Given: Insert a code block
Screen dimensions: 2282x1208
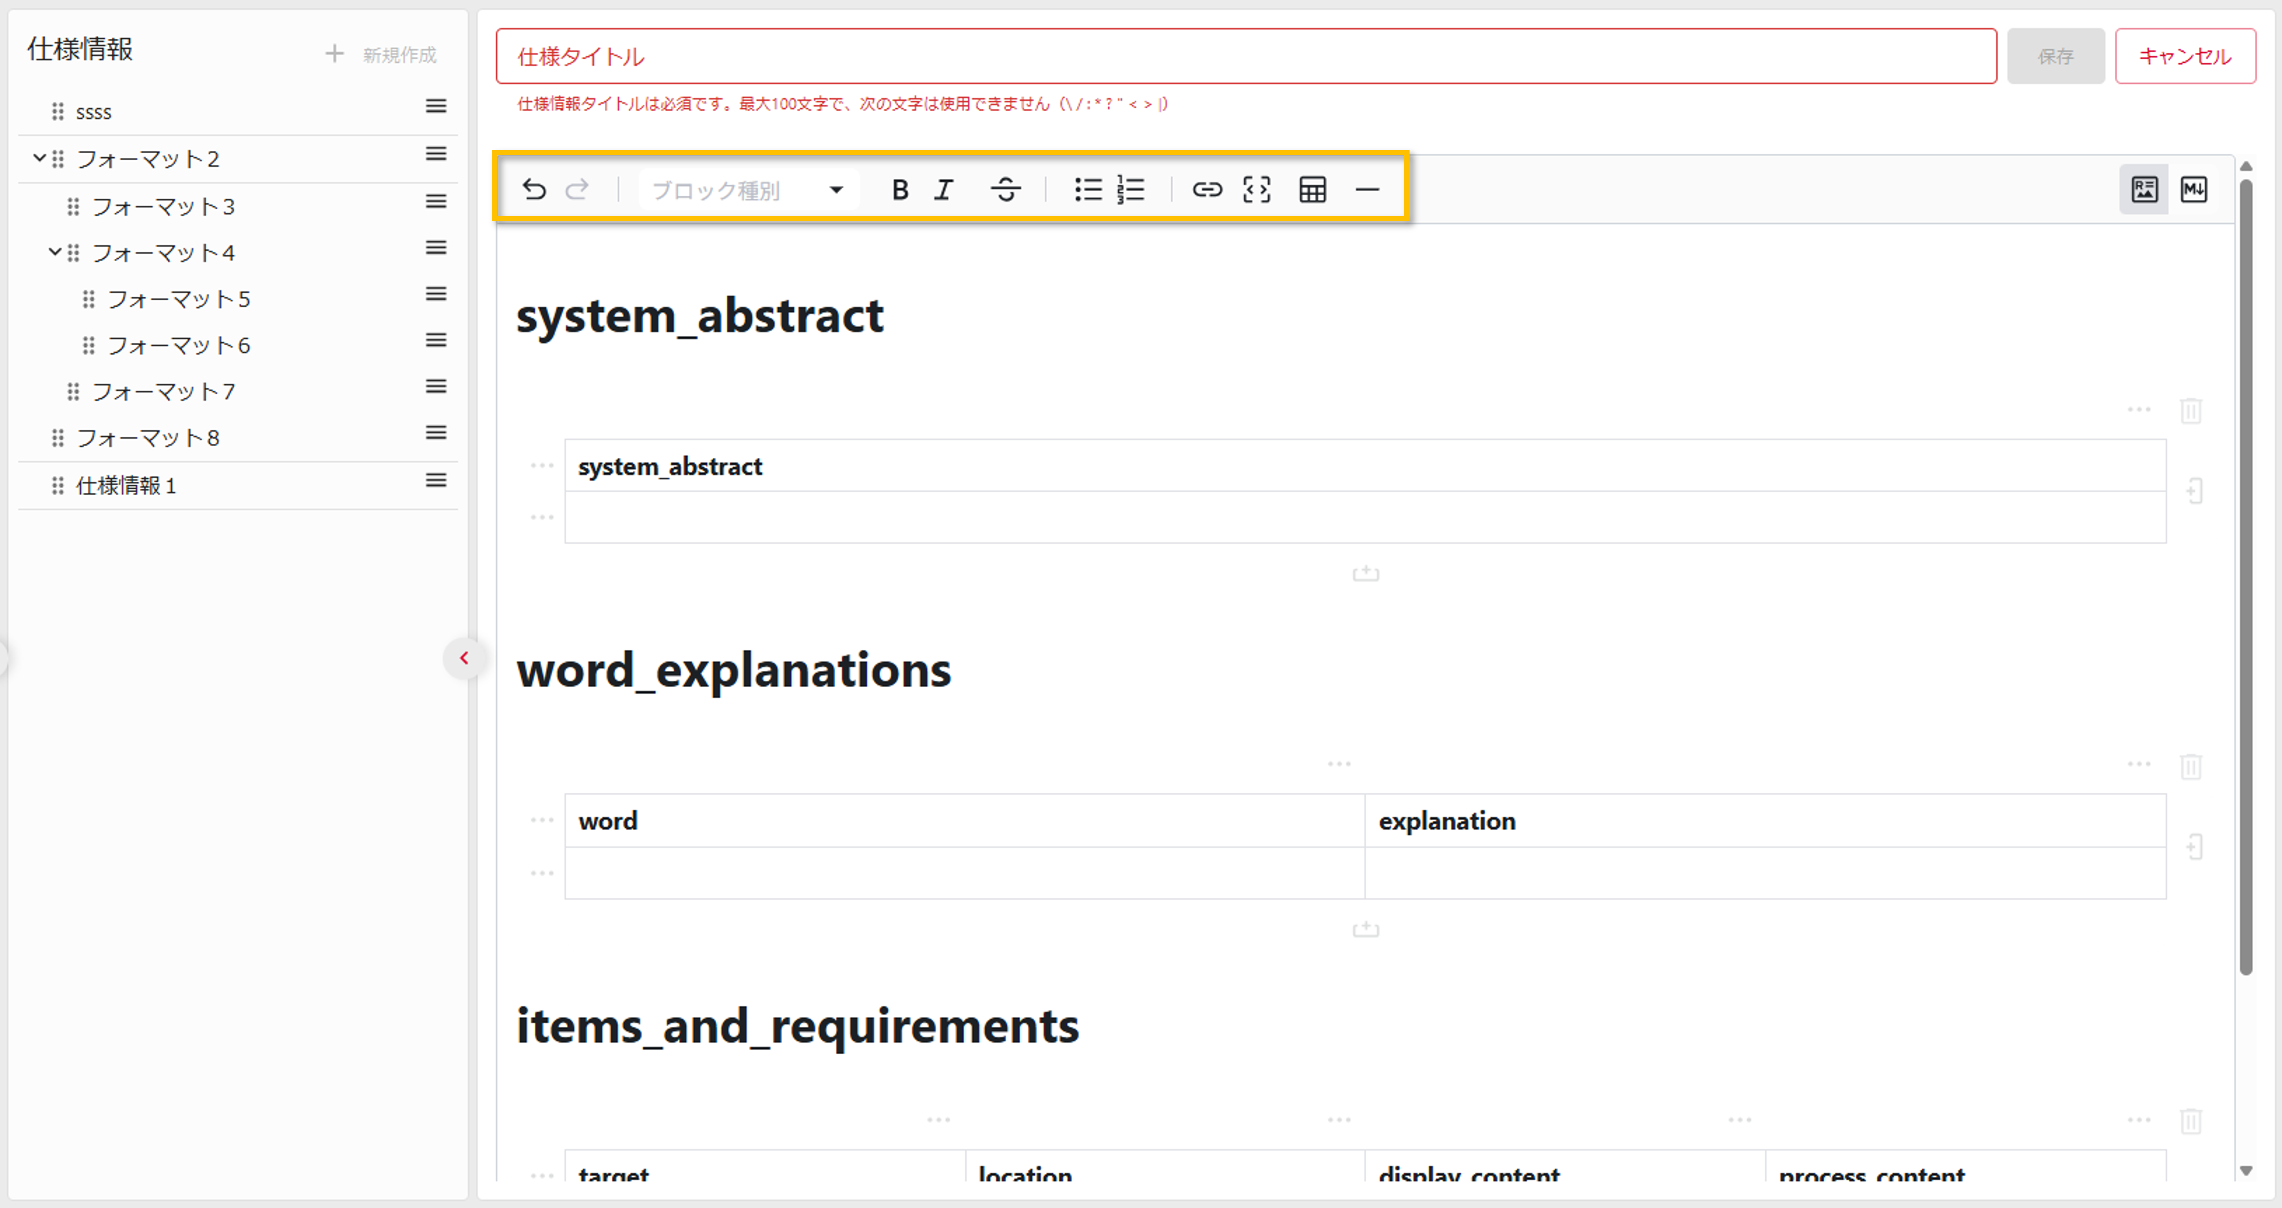Looking at the screenshot, I should [1257, 189].
